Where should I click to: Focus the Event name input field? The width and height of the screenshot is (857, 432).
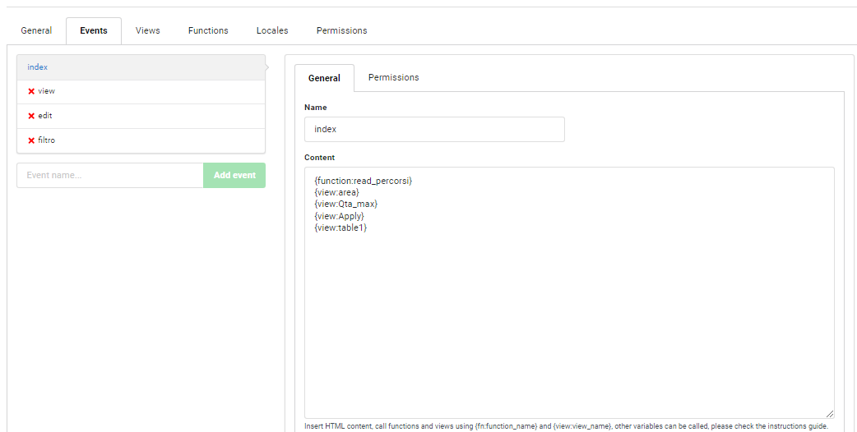click(x=110, y=175)
